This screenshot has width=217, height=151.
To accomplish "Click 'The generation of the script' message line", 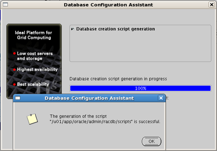I will pos(78,116).
